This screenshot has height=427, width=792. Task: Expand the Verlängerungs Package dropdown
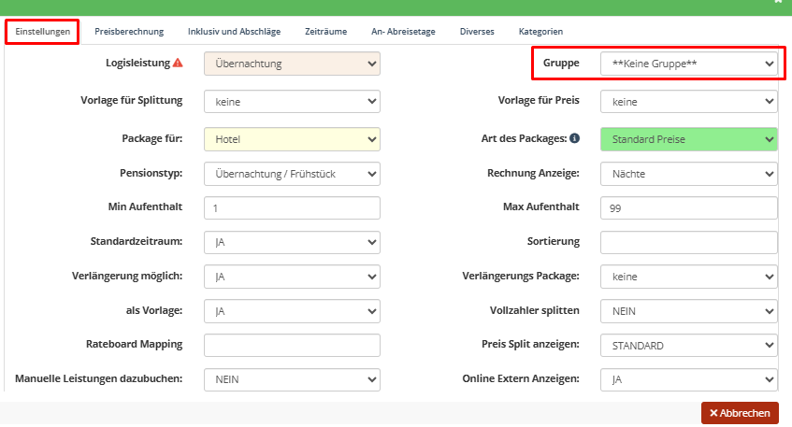688,277
